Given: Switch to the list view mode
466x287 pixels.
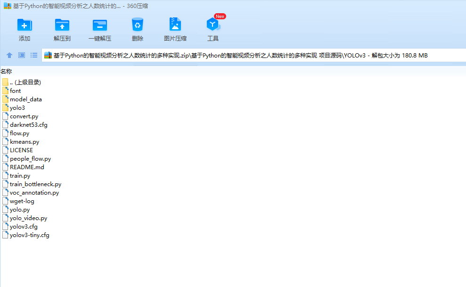Looking at the screenshot, I should coord(34,55).
